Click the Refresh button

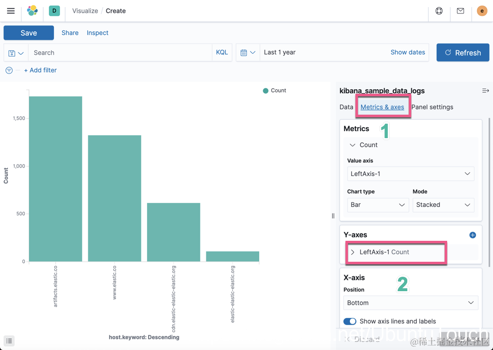pyautogui.click(x=463, y=52)
